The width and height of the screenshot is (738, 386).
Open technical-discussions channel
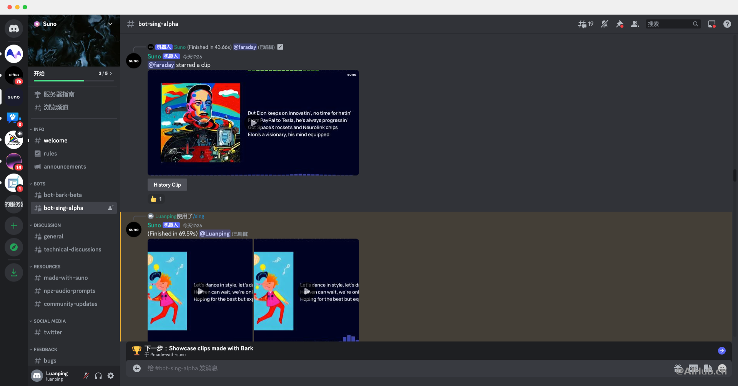coord(74,250)
